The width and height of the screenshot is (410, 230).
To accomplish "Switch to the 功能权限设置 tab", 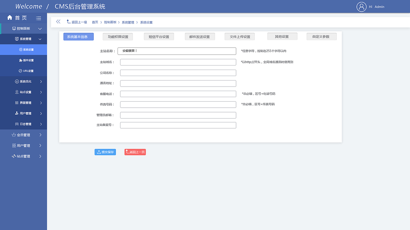I will point(118,37).
